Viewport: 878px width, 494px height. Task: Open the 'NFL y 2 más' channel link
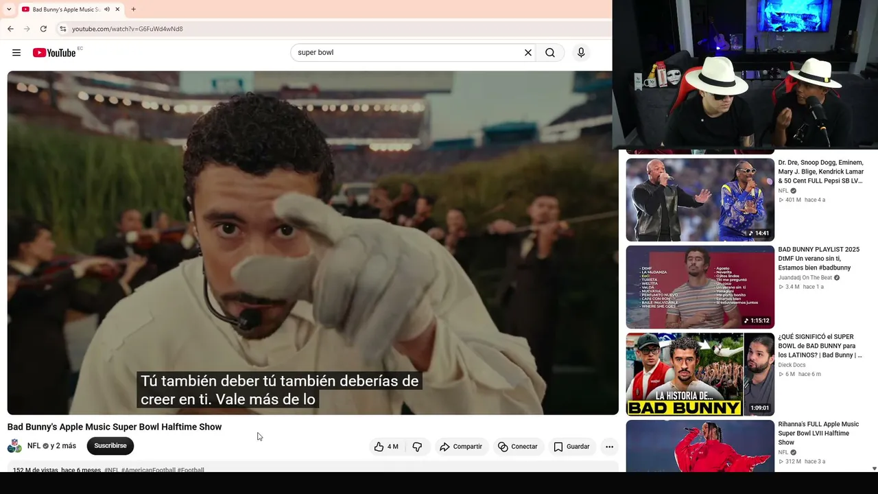coord(51,446)
